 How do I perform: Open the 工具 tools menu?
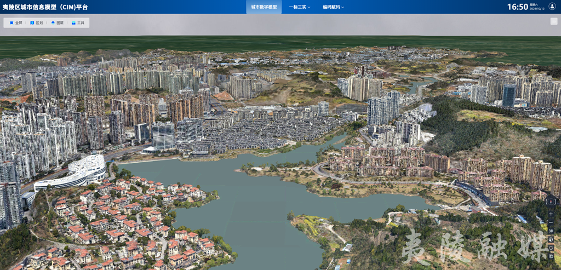click(x=78, y=23)
